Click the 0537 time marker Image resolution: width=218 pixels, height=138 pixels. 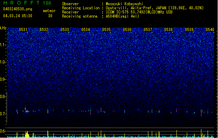coord(148,30)
